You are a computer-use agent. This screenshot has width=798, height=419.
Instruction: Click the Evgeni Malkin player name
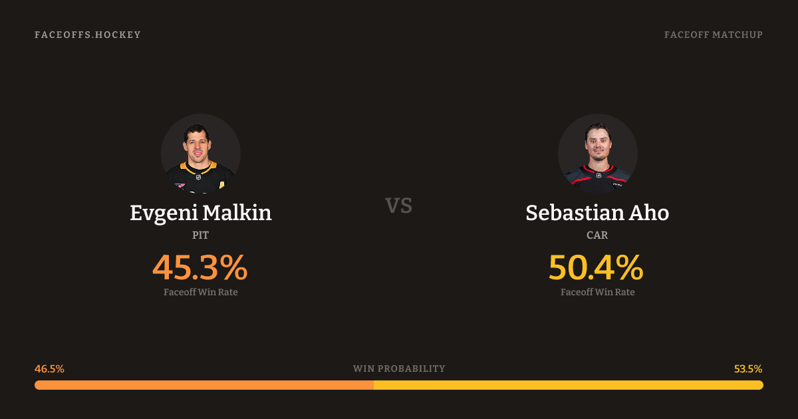[201, 213]
